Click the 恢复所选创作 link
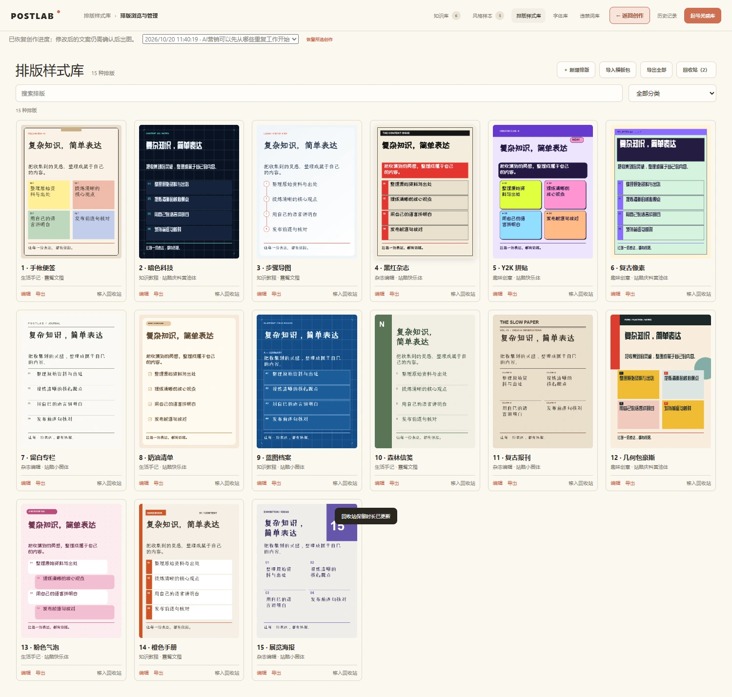Image resolution: width=732 pixels, height=697 pixels. click(x=320, y=40)
